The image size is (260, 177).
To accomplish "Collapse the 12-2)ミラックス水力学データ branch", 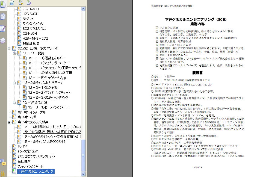I will (x=14, y=83).
